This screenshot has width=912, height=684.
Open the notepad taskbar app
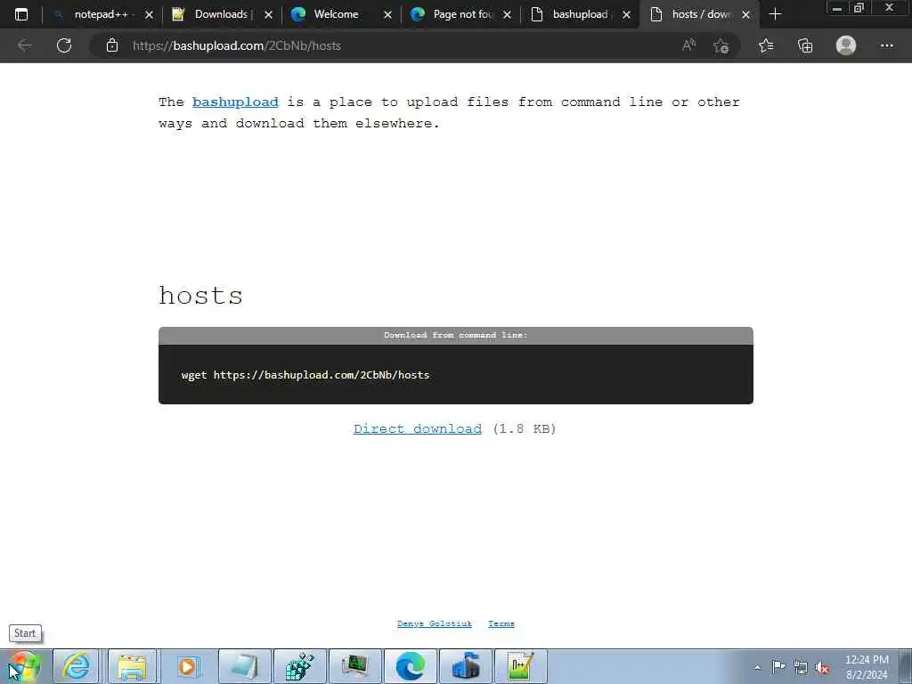245,666
